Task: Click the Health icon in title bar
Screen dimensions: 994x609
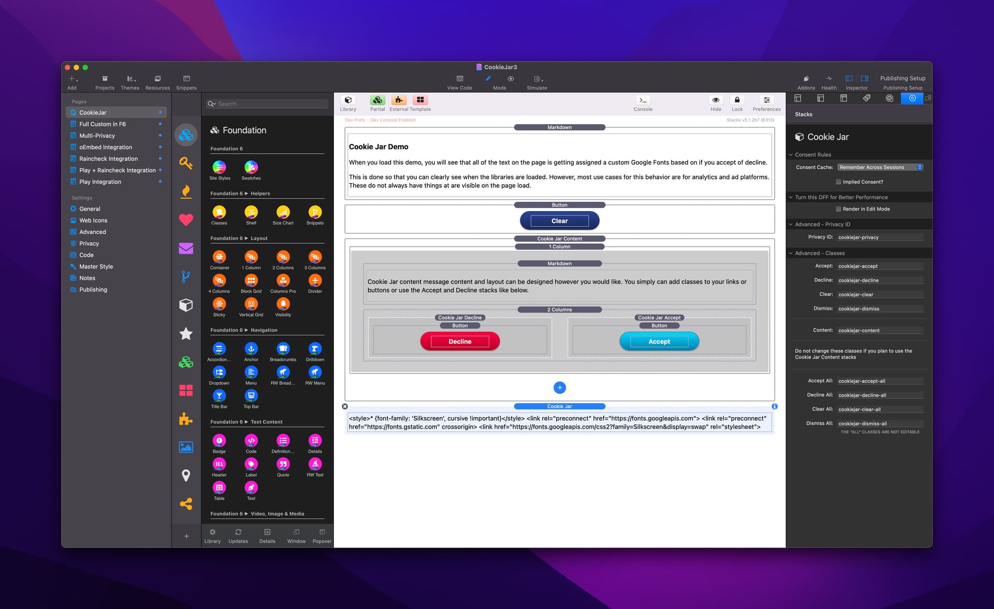Action: click(x=829, y=82)
